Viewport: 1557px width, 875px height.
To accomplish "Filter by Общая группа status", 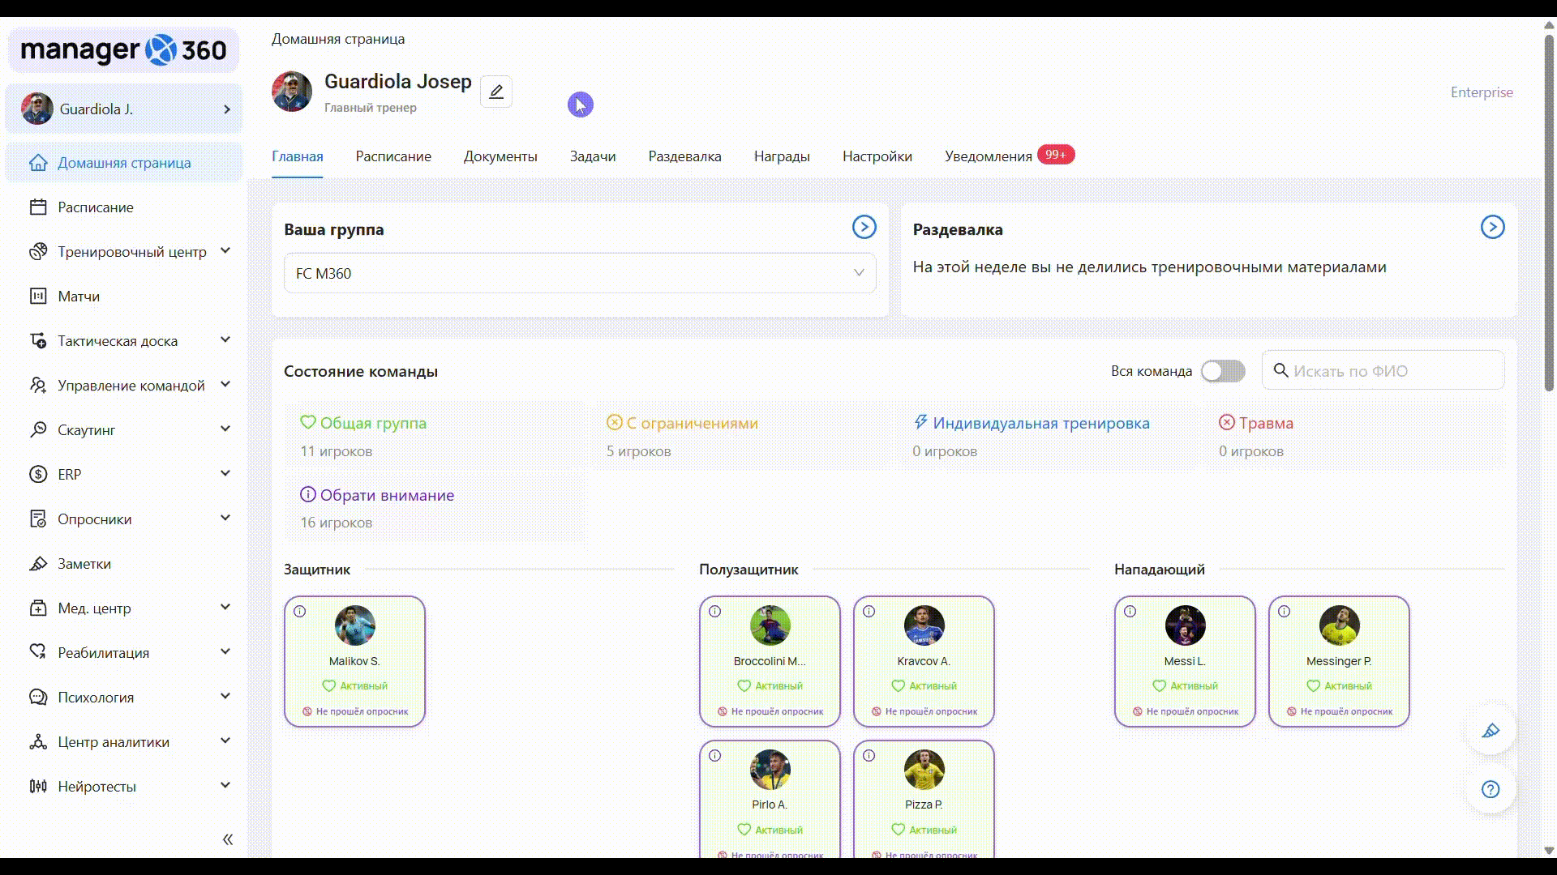I will [x=372, y=423].
